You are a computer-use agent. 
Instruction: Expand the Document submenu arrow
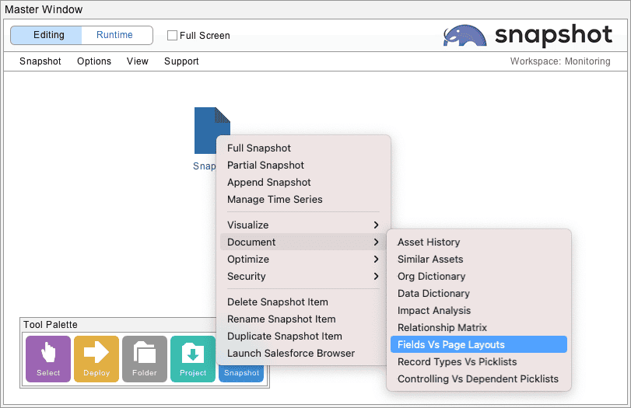(376, 242)
